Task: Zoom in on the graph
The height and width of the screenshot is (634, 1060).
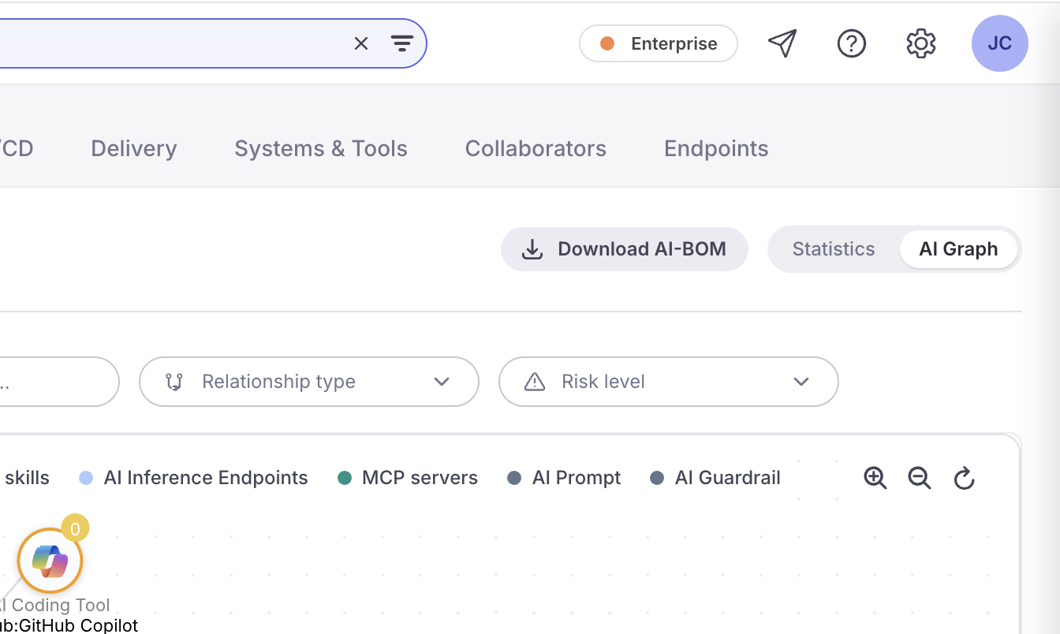Action: (x=875, y=478)
